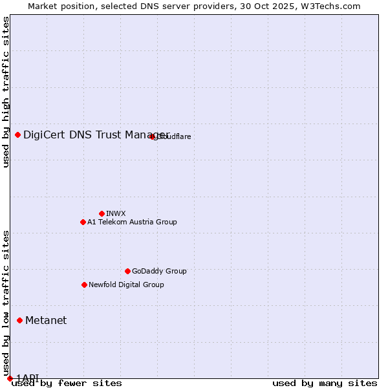Click the red DigiCert DNS Trust Manager marker
The image size is (388, 388).
point(17,135)
